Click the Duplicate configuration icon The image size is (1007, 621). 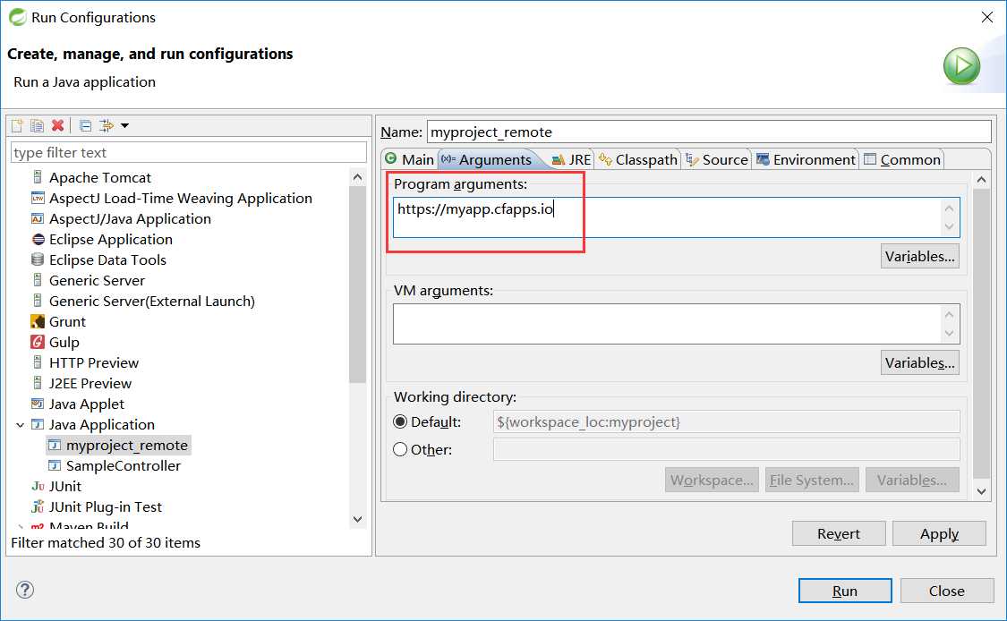tap(38, 126)
